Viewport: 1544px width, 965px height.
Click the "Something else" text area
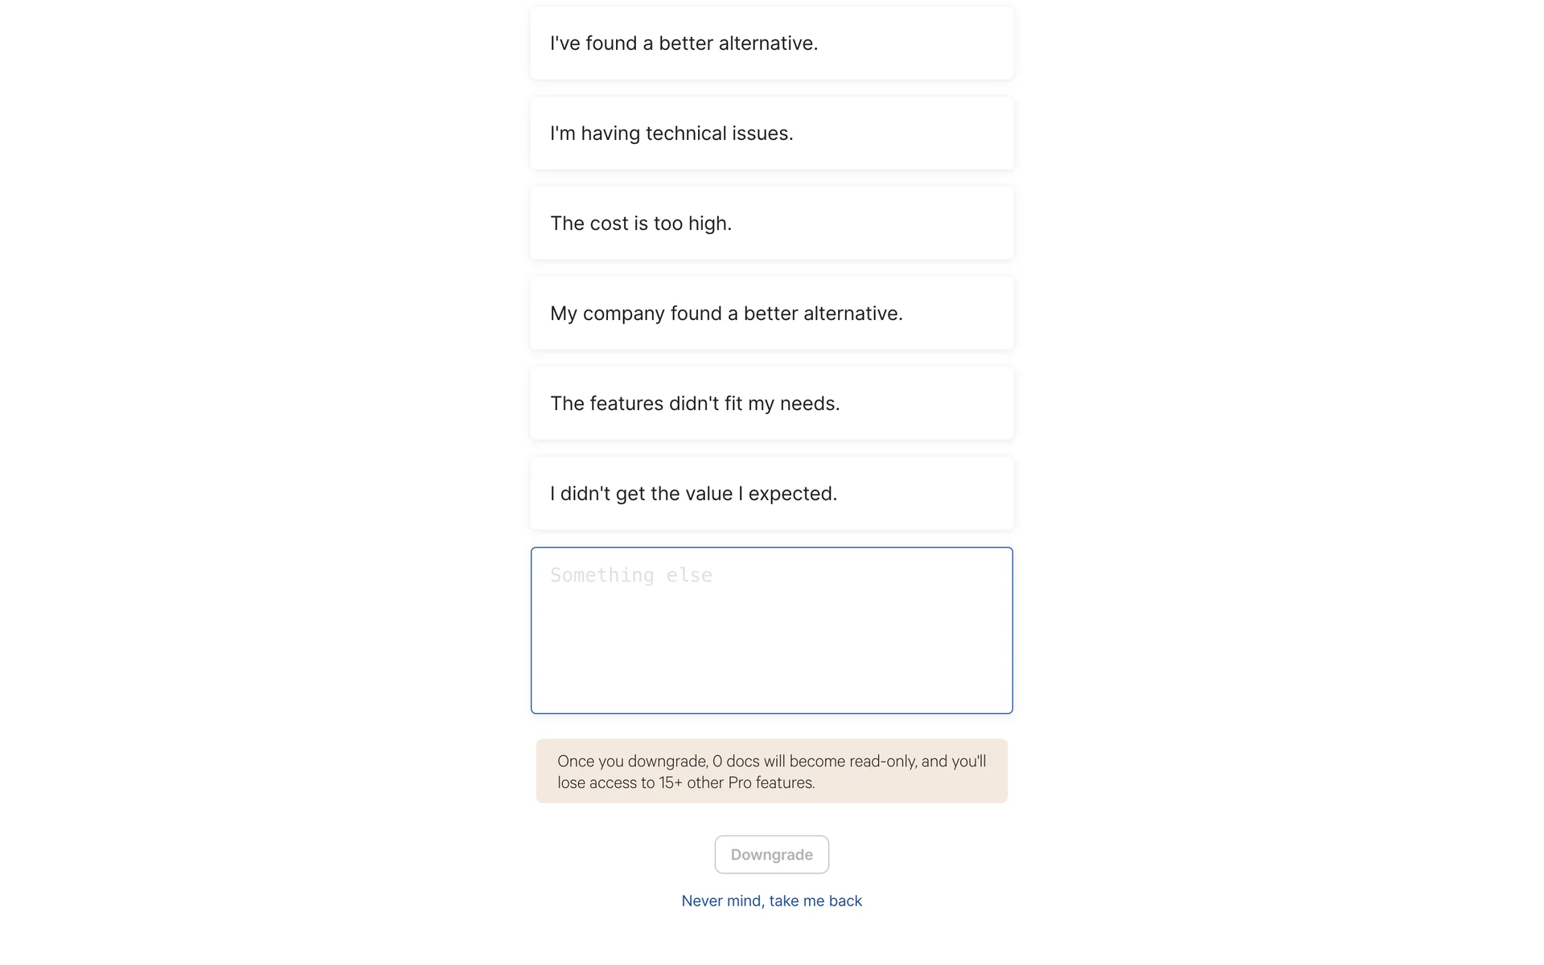tap(771, 630)
